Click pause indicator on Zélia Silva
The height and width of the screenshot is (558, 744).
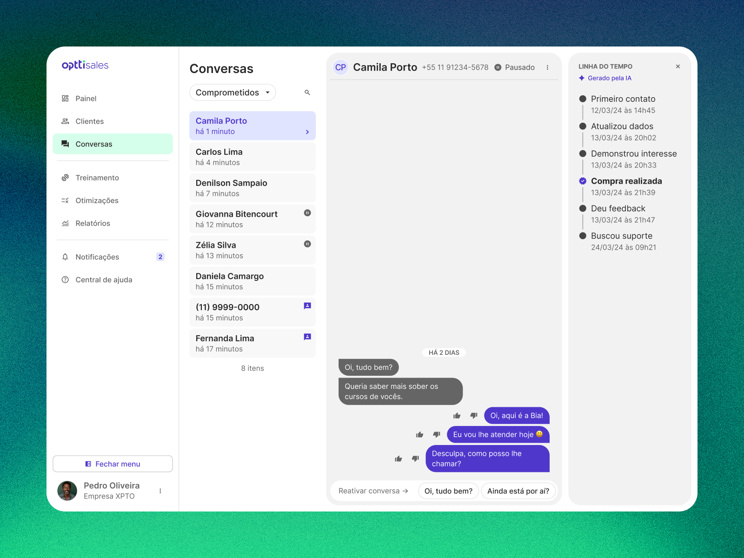click(307, 244)
